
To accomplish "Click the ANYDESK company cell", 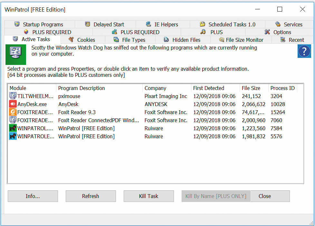I will coord(156,104).
